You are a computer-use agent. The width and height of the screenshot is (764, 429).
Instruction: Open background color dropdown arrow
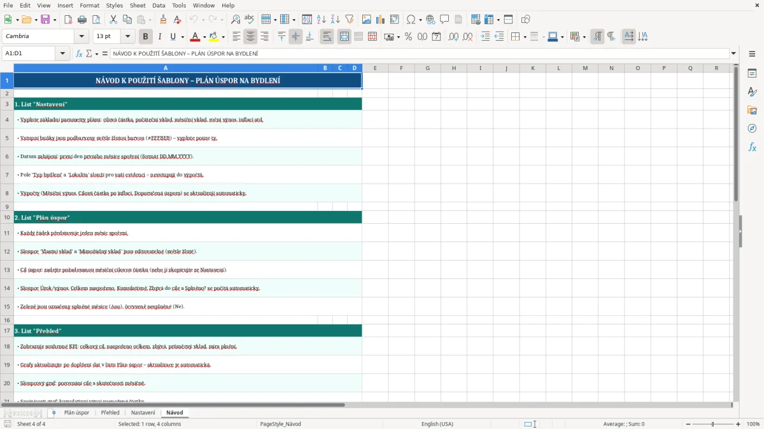click(223, 37)
